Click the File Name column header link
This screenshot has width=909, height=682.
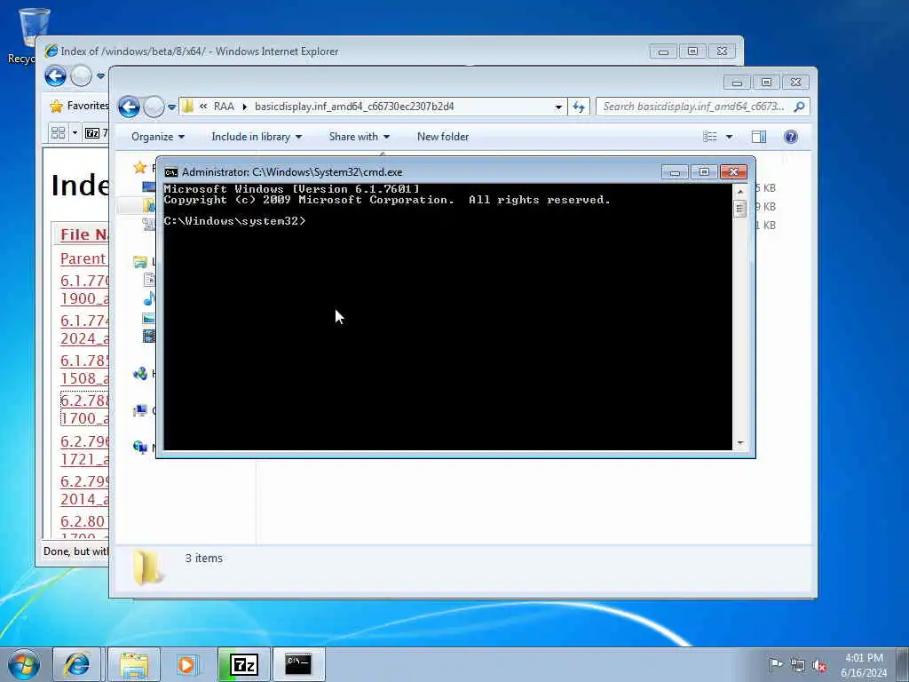84,234
